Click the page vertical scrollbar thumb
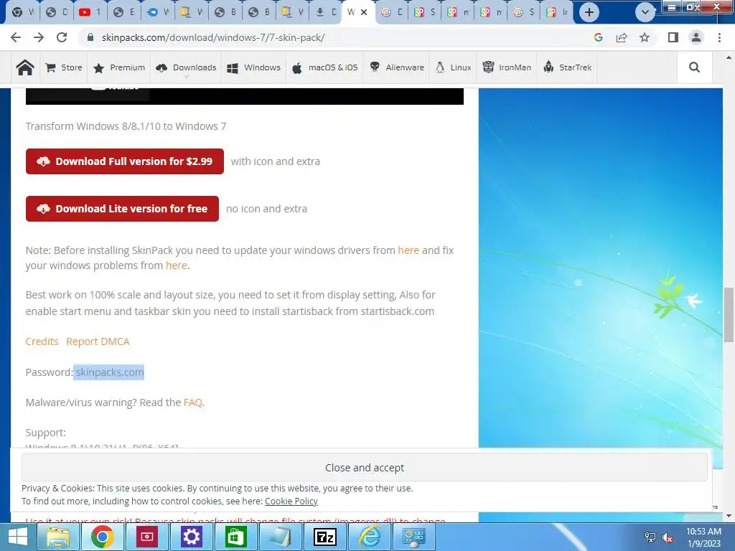Image resolution: width=735 pixels, height=551 pixels. pyautogui.click(x=729, y=315)
